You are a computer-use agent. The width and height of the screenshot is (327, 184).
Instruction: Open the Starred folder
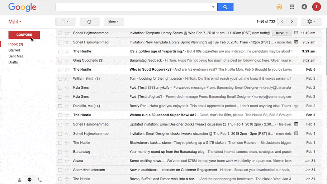pos(14,50)
